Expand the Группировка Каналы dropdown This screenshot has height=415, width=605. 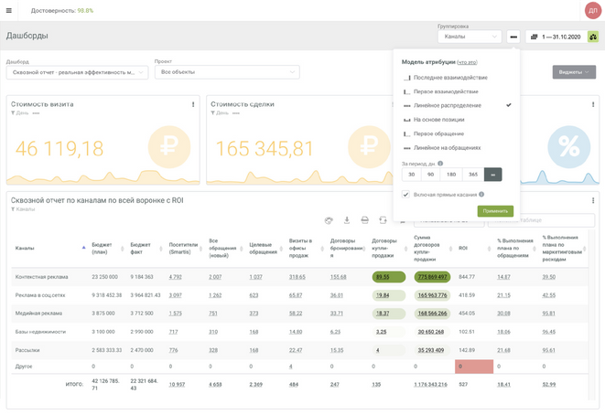pyautogui.click(x=468, y=37)
